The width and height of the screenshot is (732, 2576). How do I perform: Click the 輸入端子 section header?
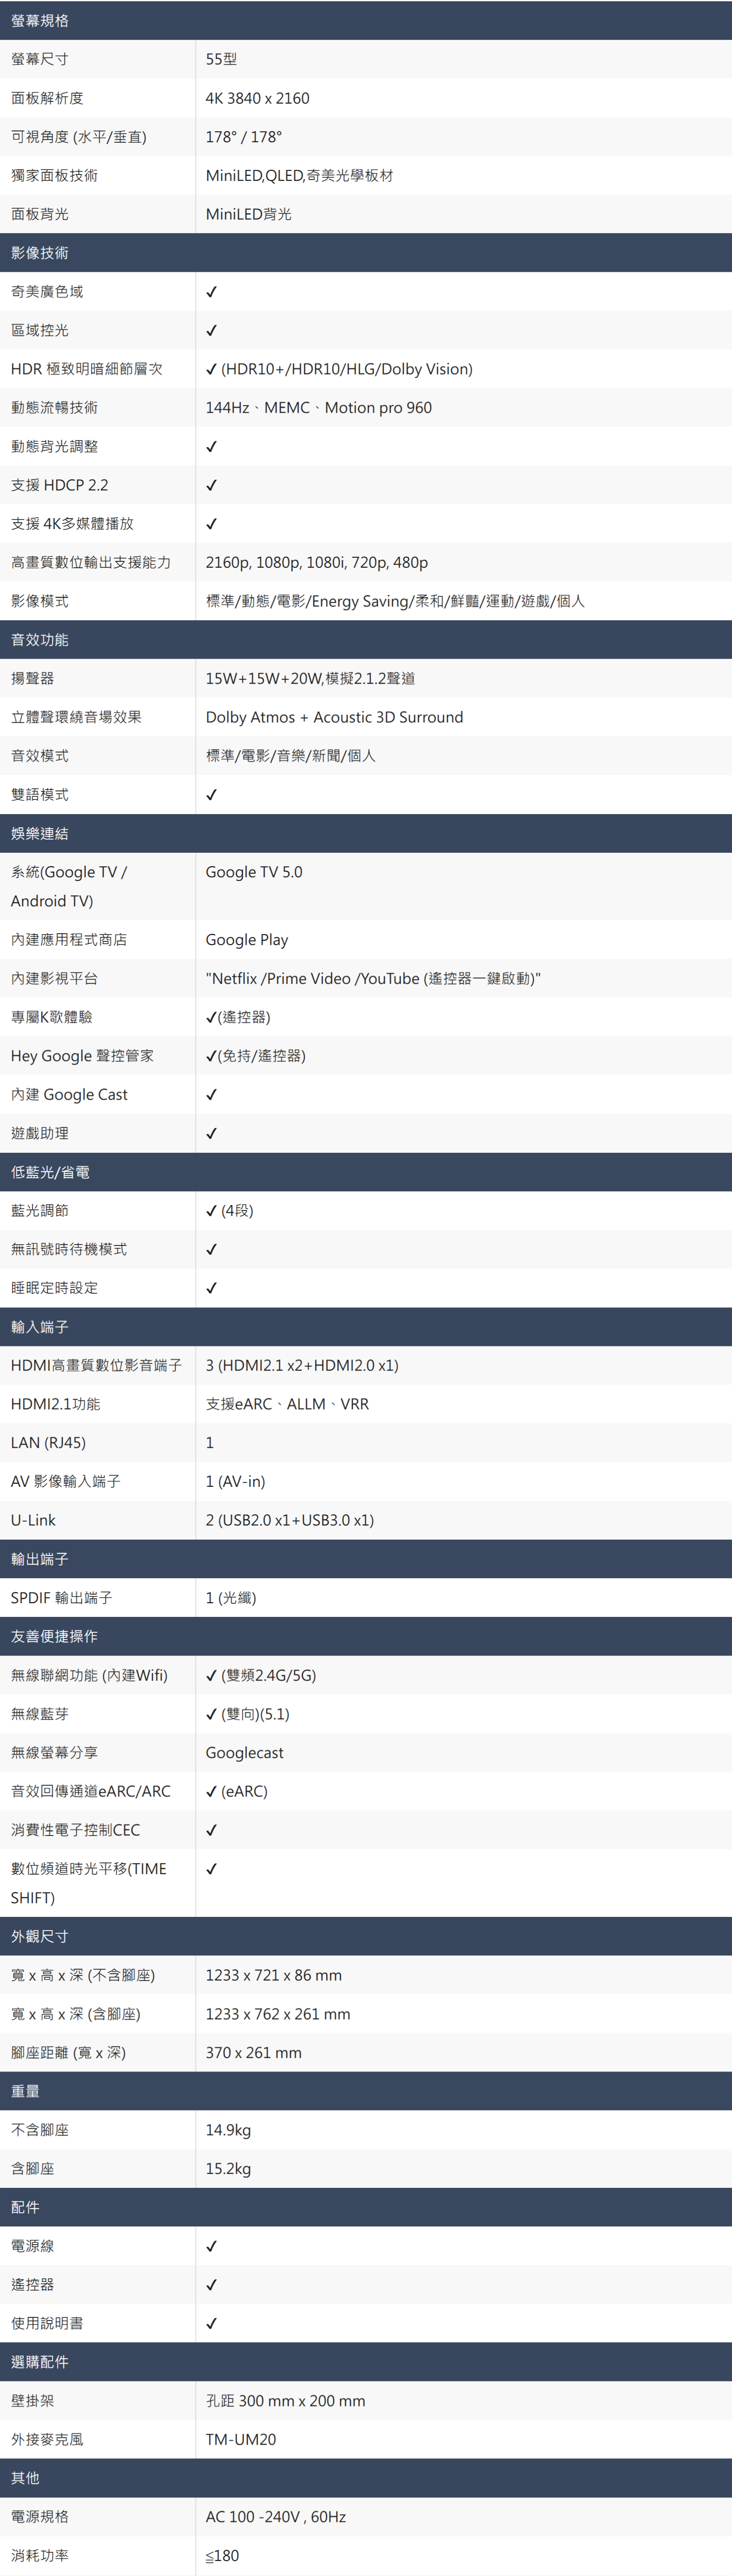click(x=40, y=1327)
